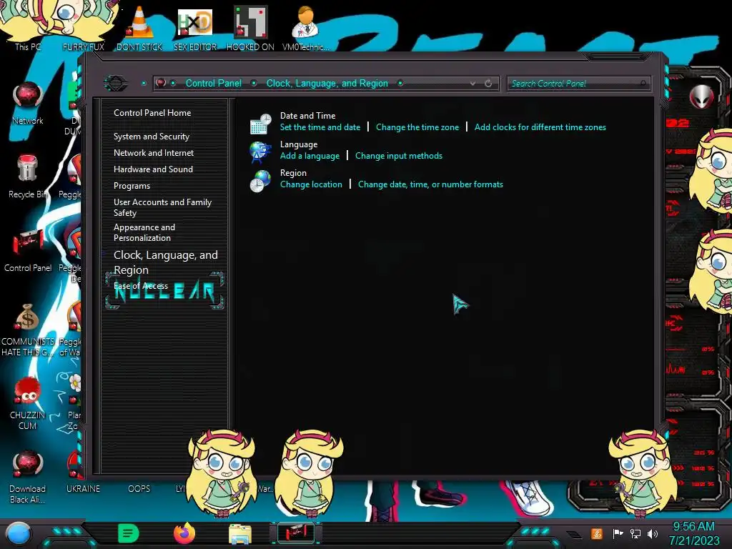Click Change location

(311, 184)
